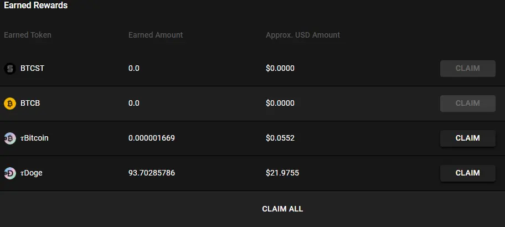Select the BTCB token name
The height and width of the screenshot is (227, 505).
pyautogui.click(x=30, y=103)
